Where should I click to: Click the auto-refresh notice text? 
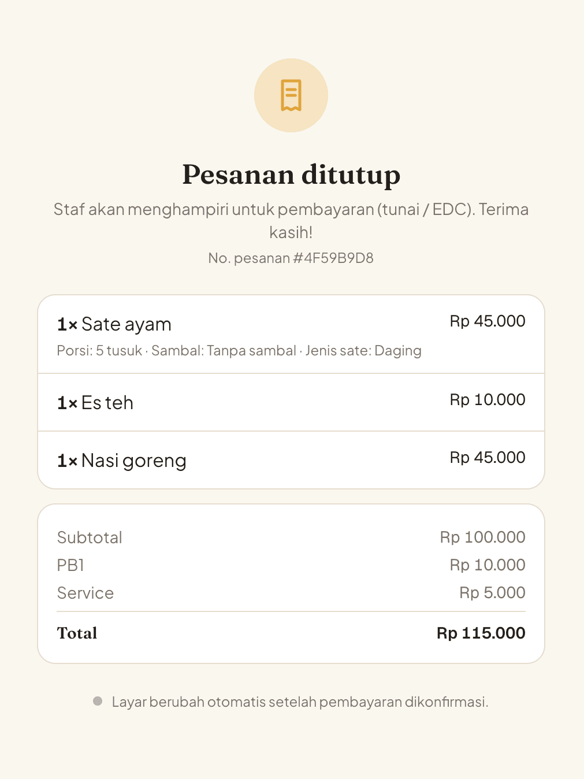point(300,702)
